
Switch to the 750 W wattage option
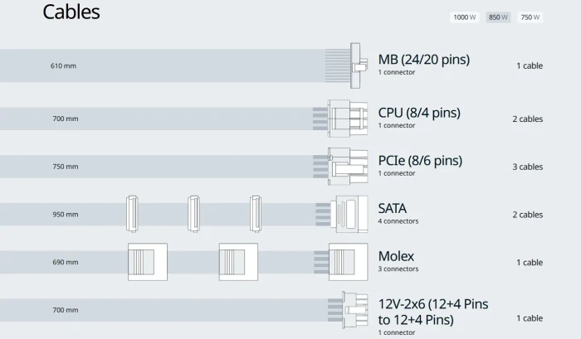tap(530, 17)
